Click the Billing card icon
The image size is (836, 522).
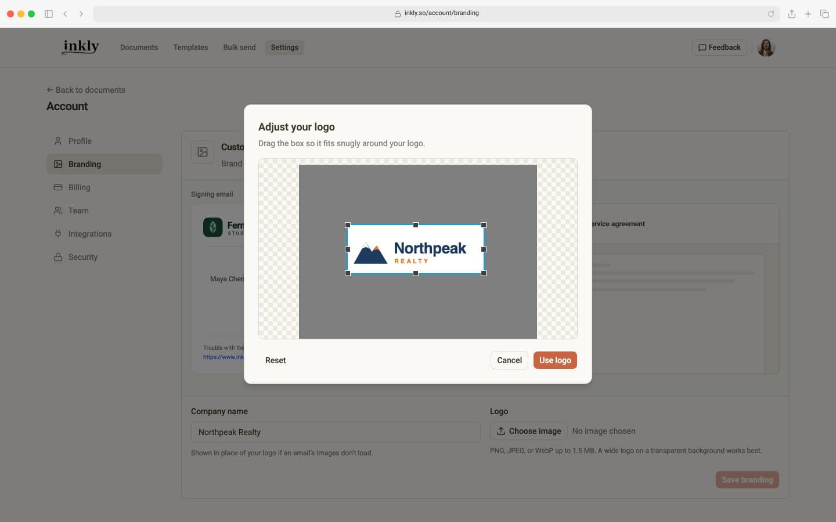point(58,187)
